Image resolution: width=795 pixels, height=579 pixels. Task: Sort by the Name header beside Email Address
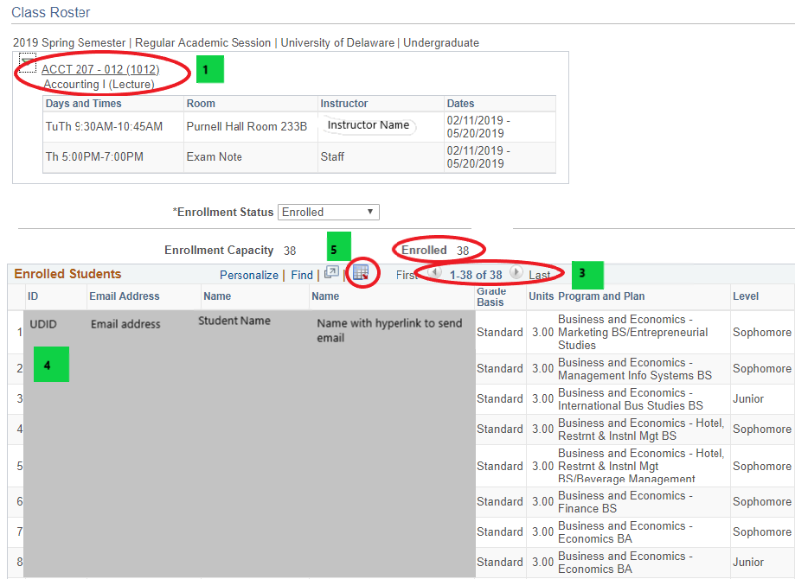(x=217, y=296)
